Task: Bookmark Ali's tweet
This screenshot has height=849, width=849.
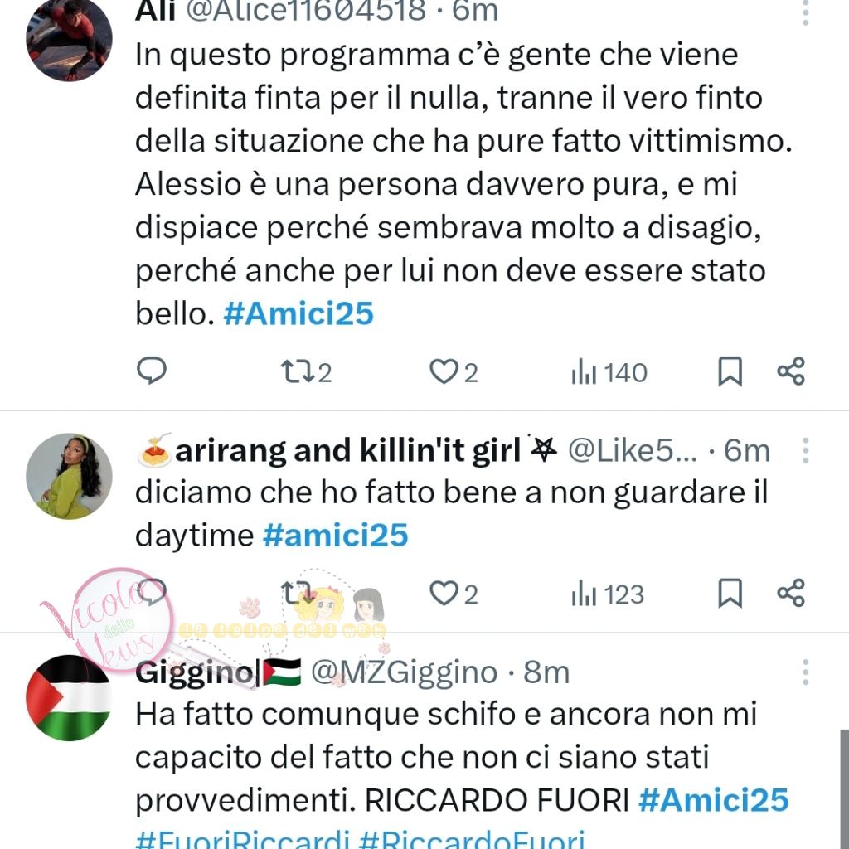Action: [730, 372]
